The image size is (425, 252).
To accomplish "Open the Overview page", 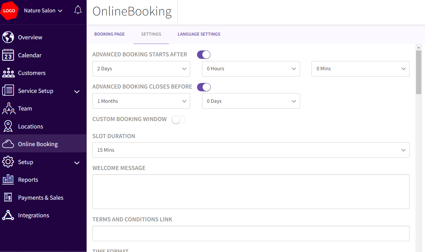I will click(x=30, y=37).
